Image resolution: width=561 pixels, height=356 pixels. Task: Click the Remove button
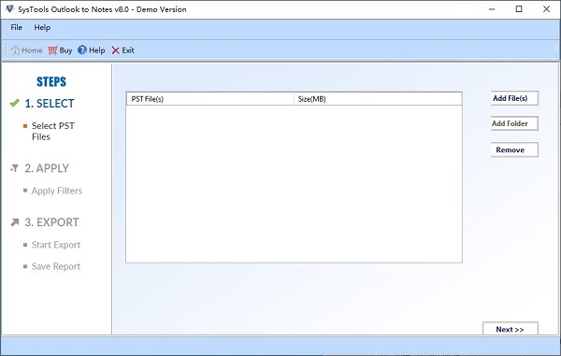[514, 150]
